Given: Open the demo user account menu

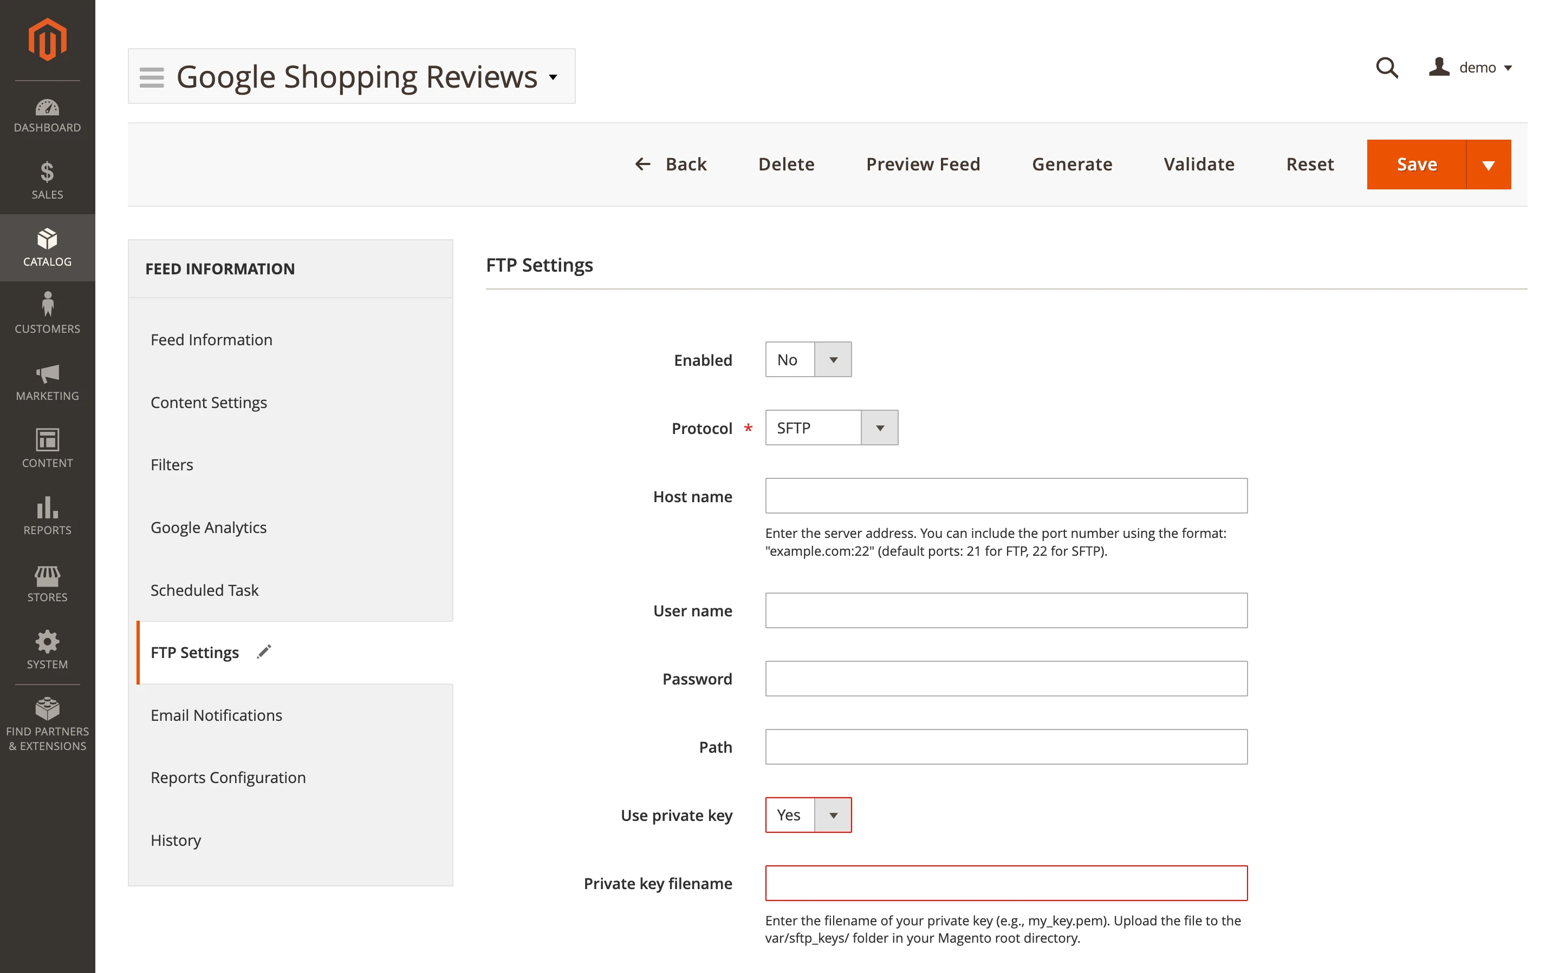Looking at the screenshot, I should [x=1470, y=68].
